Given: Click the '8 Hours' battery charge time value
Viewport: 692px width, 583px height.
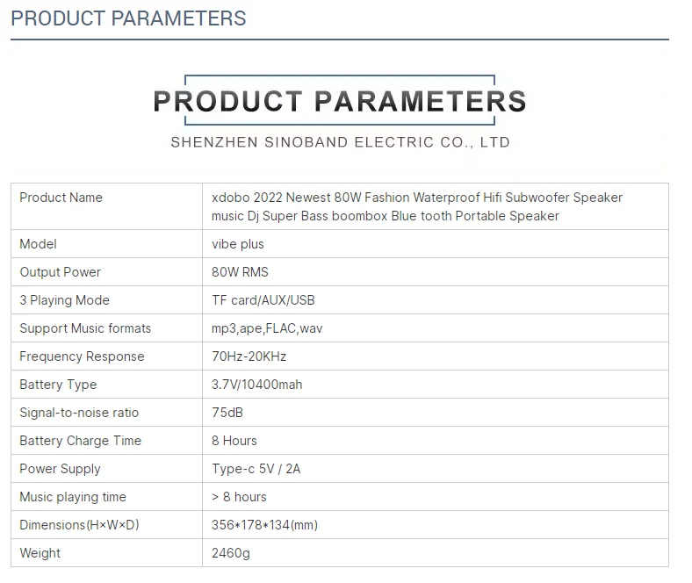Looking at the screenshot, I should [x=234, y=441].
